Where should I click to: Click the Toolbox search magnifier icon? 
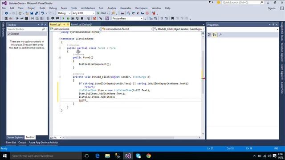(43, 29)
